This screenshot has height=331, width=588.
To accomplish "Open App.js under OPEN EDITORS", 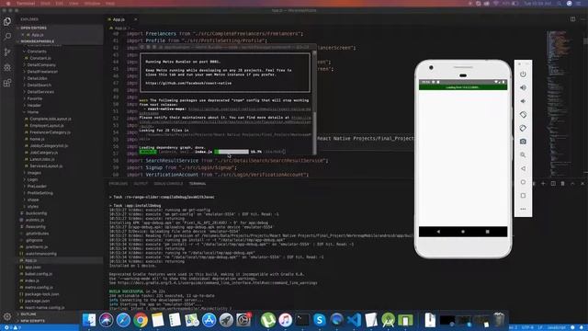I will pyautogui.click(x=37, y=35).
